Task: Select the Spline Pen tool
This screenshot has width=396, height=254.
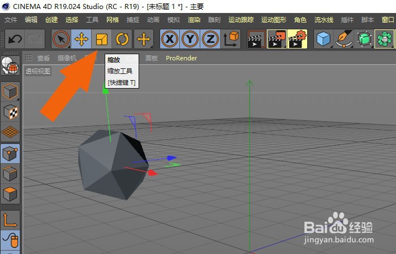Action: [x=344, y=39]
